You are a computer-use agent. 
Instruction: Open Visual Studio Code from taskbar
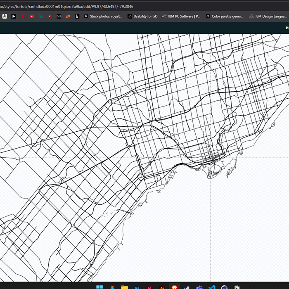coord(212,287)
